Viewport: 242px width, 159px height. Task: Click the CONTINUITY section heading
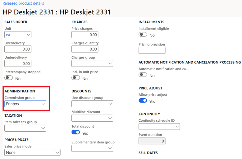(x=149, y=114)
